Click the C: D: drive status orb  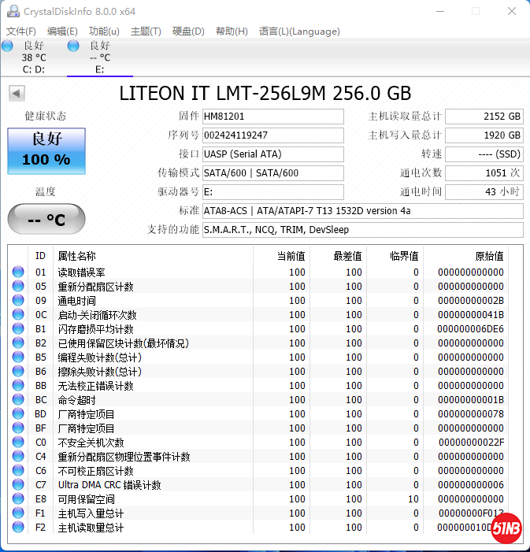click(7, 46)
